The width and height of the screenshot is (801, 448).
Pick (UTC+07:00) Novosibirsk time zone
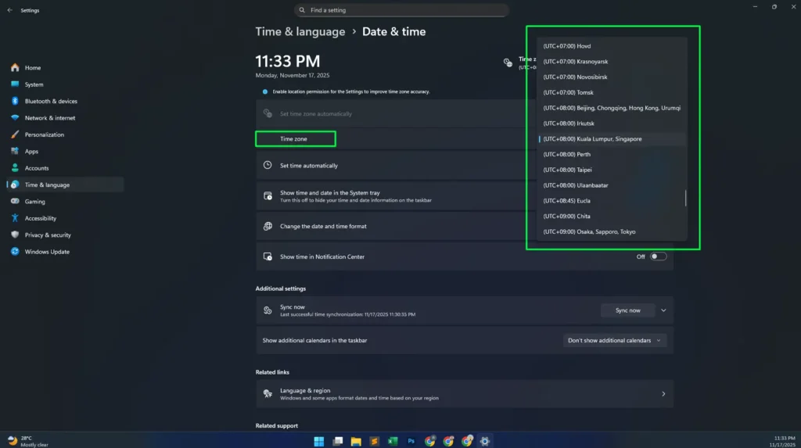(x=611, y=77)
